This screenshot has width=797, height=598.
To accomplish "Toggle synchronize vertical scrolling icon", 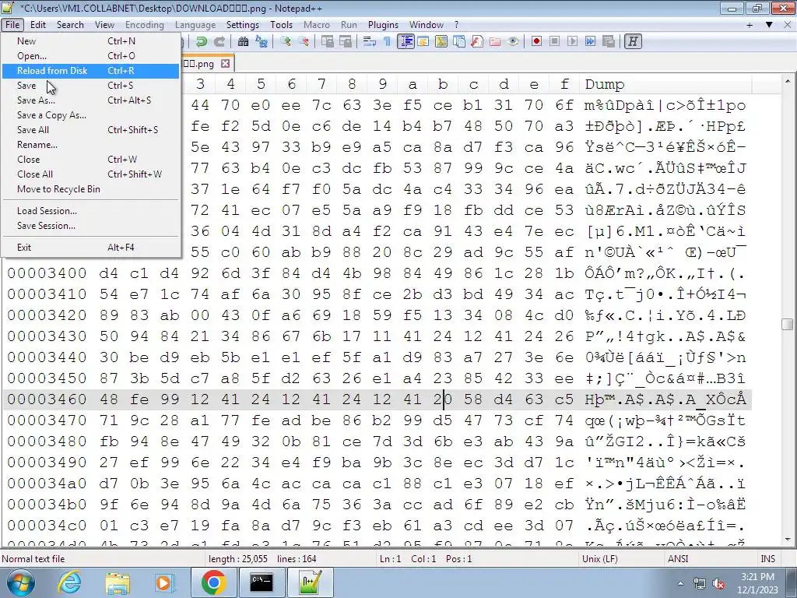I will (328, 42).
